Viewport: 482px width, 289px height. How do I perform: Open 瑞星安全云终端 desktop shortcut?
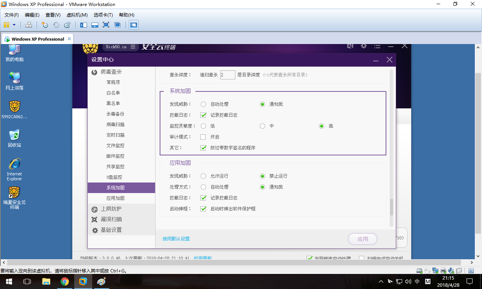coord(14,198)
